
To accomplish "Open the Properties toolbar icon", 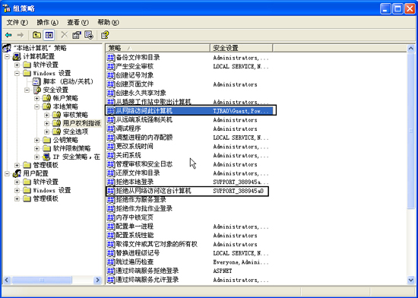I will pos(77,35).
